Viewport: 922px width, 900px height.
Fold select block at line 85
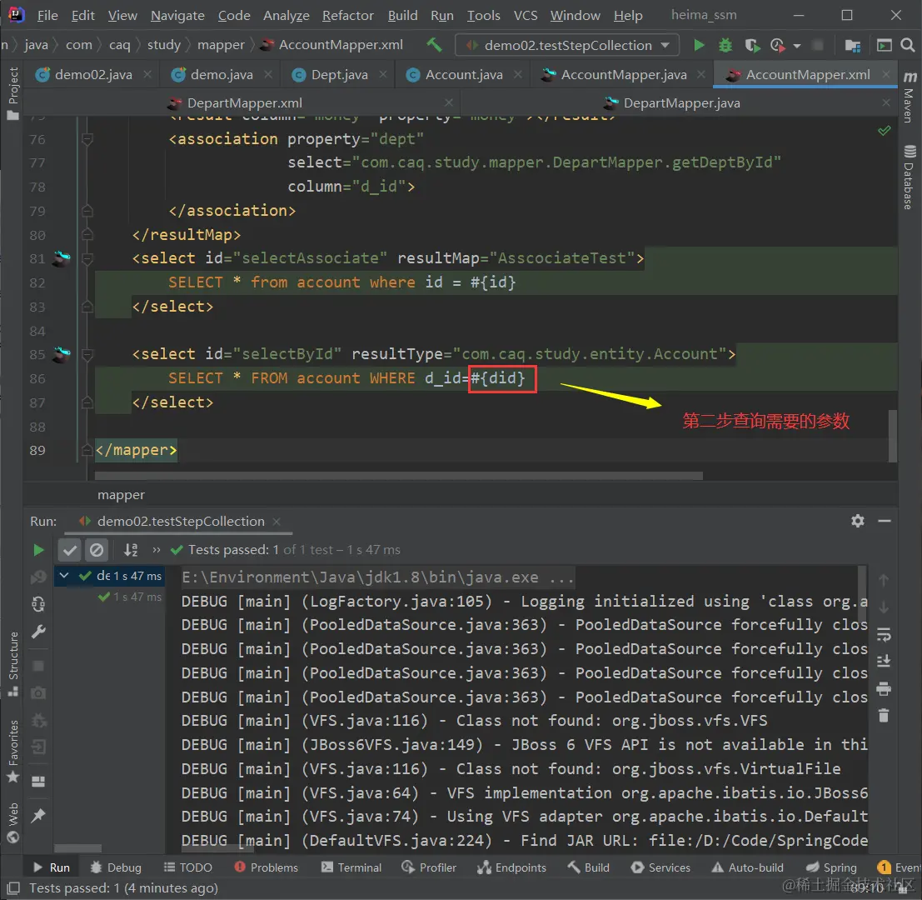pos(87,354)
